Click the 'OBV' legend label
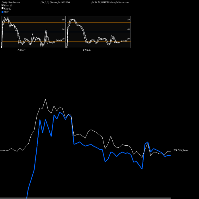The image size is (199, 199). [x=6, y=12]
